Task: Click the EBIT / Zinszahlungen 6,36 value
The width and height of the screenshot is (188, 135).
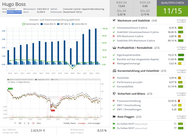Action: [x=174, y=109]
